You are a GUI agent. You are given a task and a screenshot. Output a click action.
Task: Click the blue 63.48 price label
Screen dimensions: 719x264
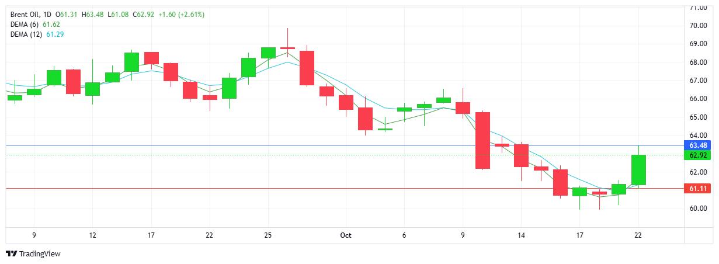[x=699, y=145]
